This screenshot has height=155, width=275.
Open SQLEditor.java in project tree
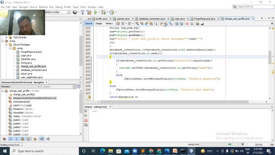click(x=28, y=59)
